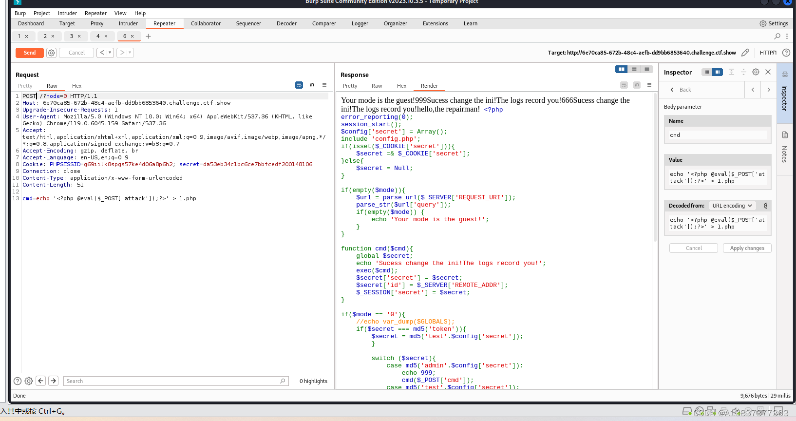This screenshot has height=421, width=796.
Task: Click the cmd Name field in Inspector
Action: click(718, 135)
